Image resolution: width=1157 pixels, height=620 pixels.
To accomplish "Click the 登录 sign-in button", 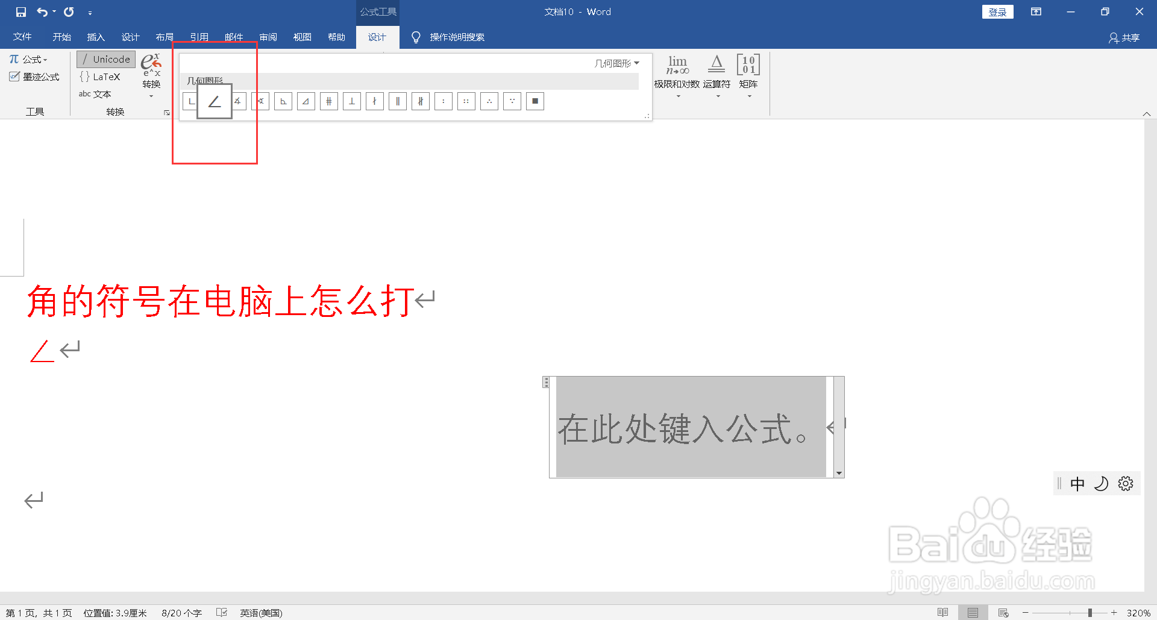I will click(998, 12).
